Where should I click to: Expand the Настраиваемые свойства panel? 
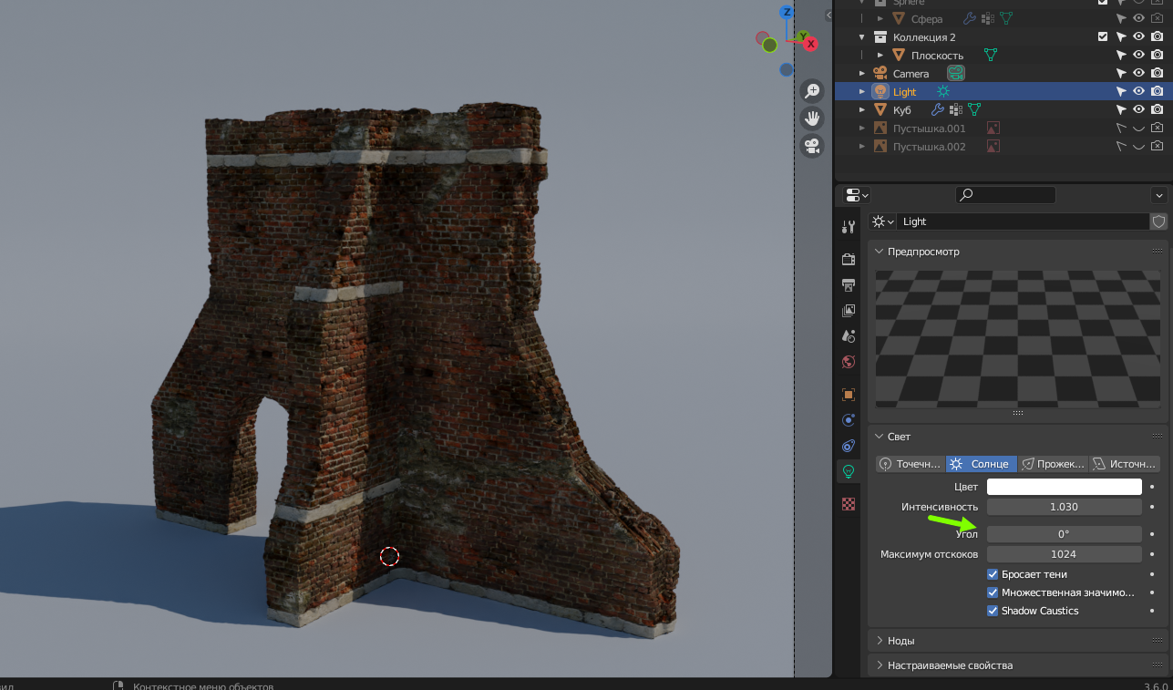(950, 665)
